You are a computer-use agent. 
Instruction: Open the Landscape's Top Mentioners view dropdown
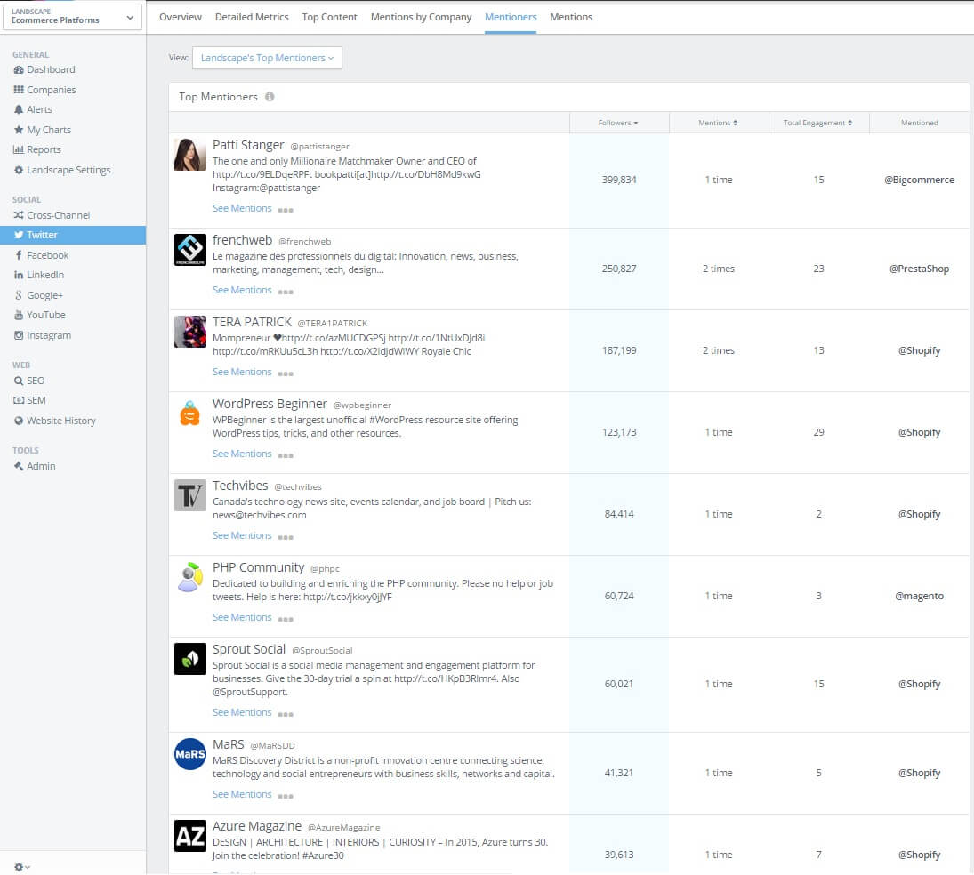267,58
